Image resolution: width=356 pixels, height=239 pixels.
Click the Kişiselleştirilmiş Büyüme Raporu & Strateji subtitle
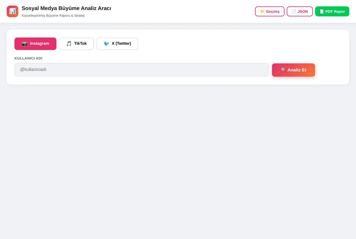point(53,15)
